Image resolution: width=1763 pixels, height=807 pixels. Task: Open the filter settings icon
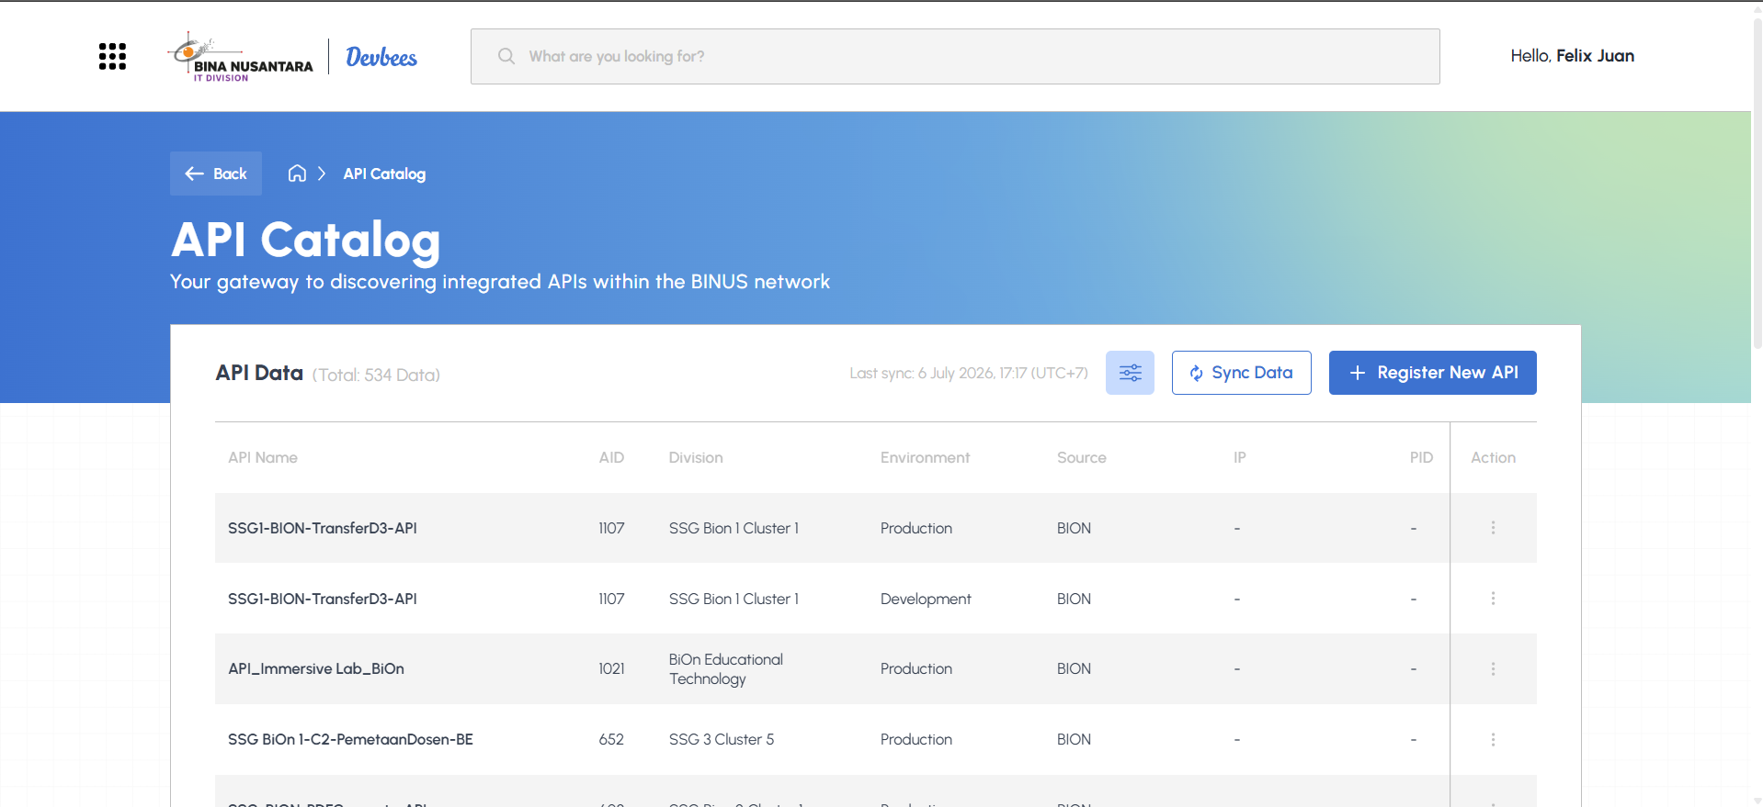click(1130, 373)
